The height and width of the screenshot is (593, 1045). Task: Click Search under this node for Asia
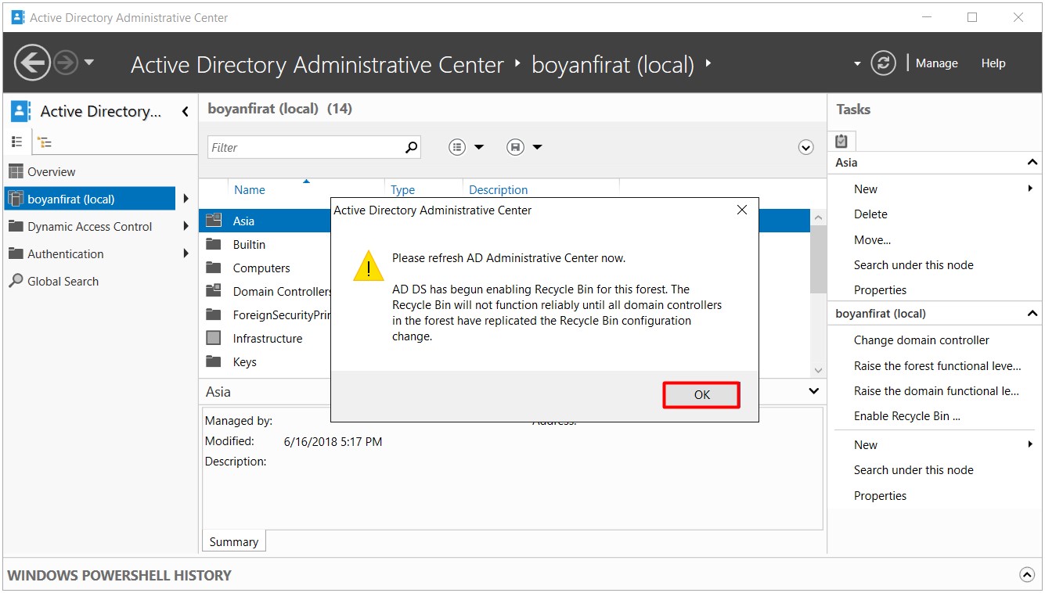point(913,265)
